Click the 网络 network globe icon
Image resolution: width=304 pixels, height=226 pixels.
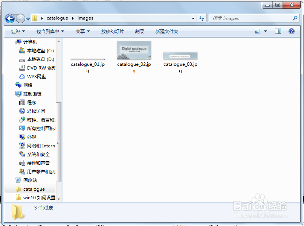18,85
